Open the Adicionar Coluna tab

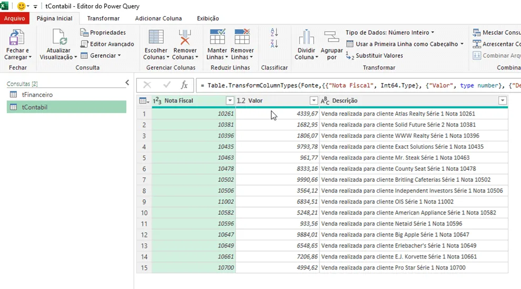click(x=158, y=18)
